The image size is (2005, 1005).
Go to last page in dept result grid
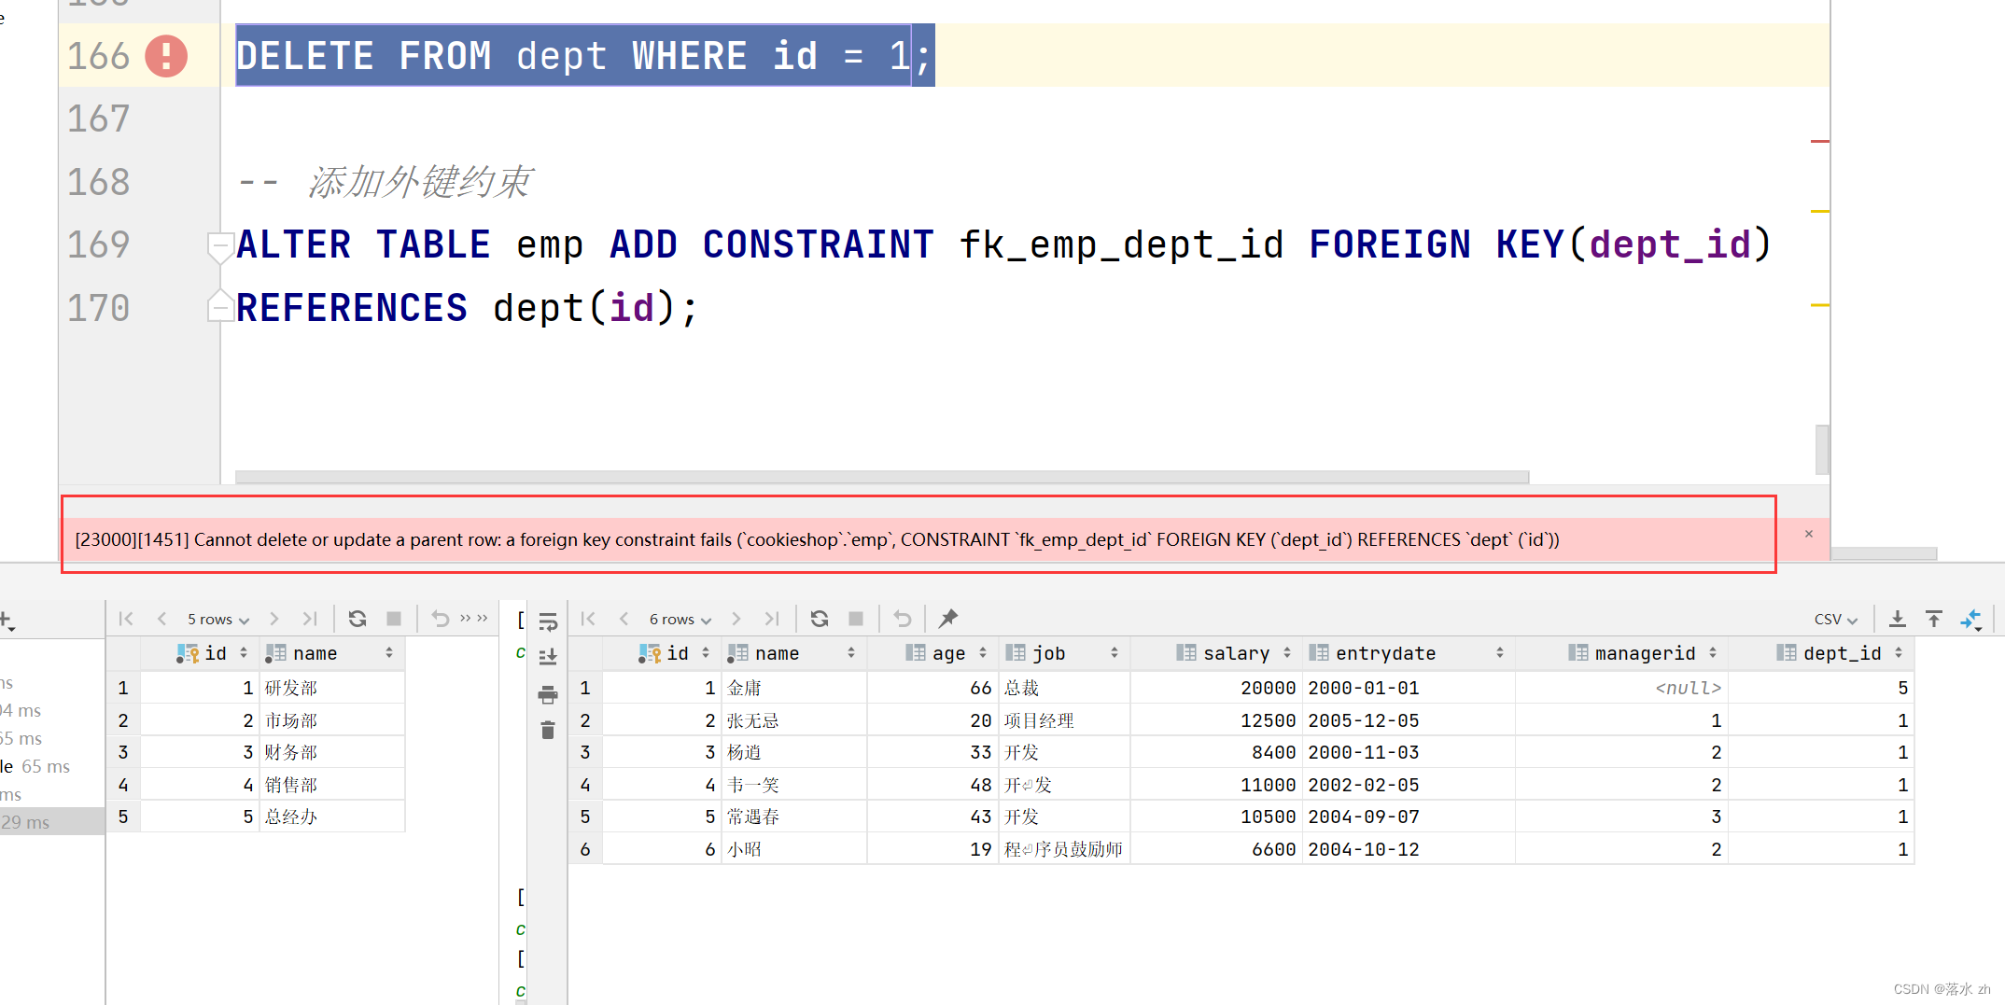[x=310, y=619]
